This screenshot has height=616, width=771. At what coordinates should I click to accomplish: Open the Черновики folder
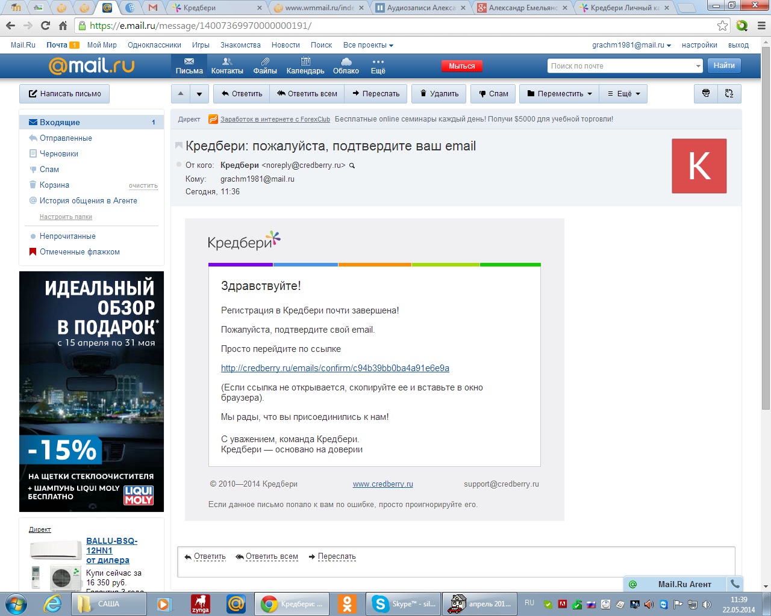click(59, 153)
